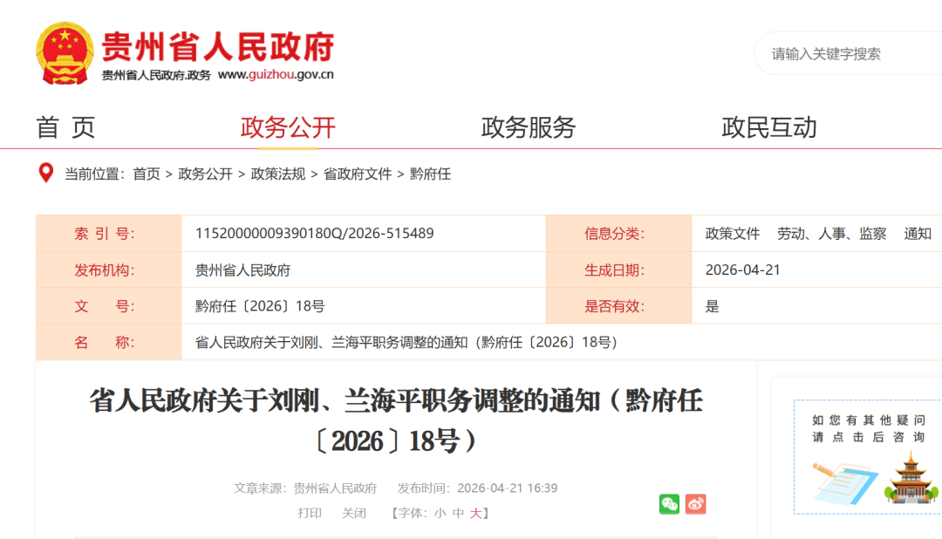This screenshot has height=539, width=942.
Task: Switch to the 政务公开 tab
Action: tap(288, 126)
